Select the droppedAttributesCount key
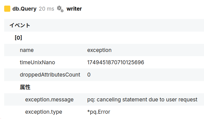This screenshot has height=119, width=204. point(50,75)
